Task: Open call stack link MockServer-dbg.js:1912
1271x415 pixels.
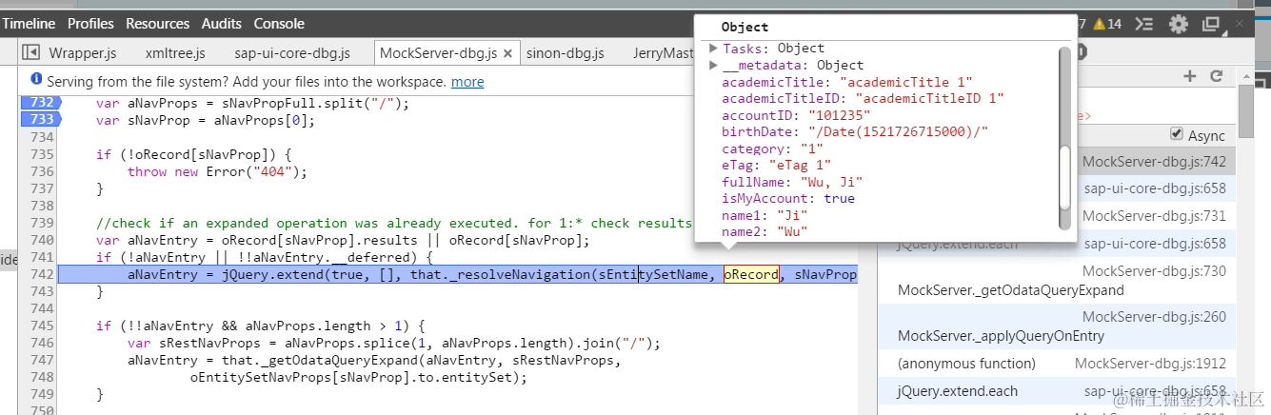Action: coord(1150,364)
